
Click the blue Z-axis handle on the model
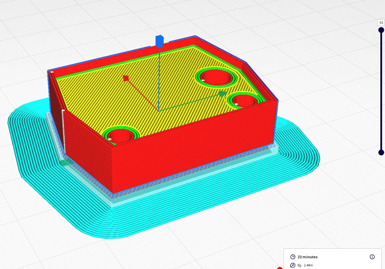(159, 41)
